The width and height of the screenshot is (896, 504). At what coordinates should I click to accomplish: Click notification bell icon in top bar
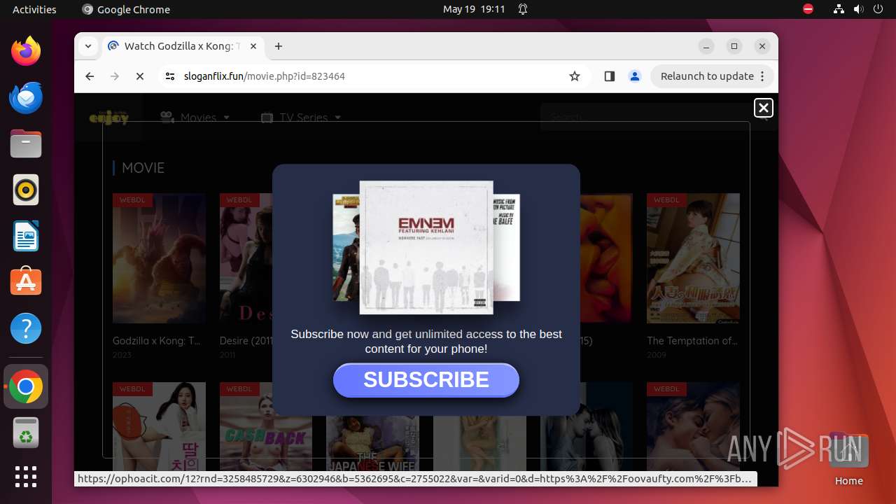(523, 9)
